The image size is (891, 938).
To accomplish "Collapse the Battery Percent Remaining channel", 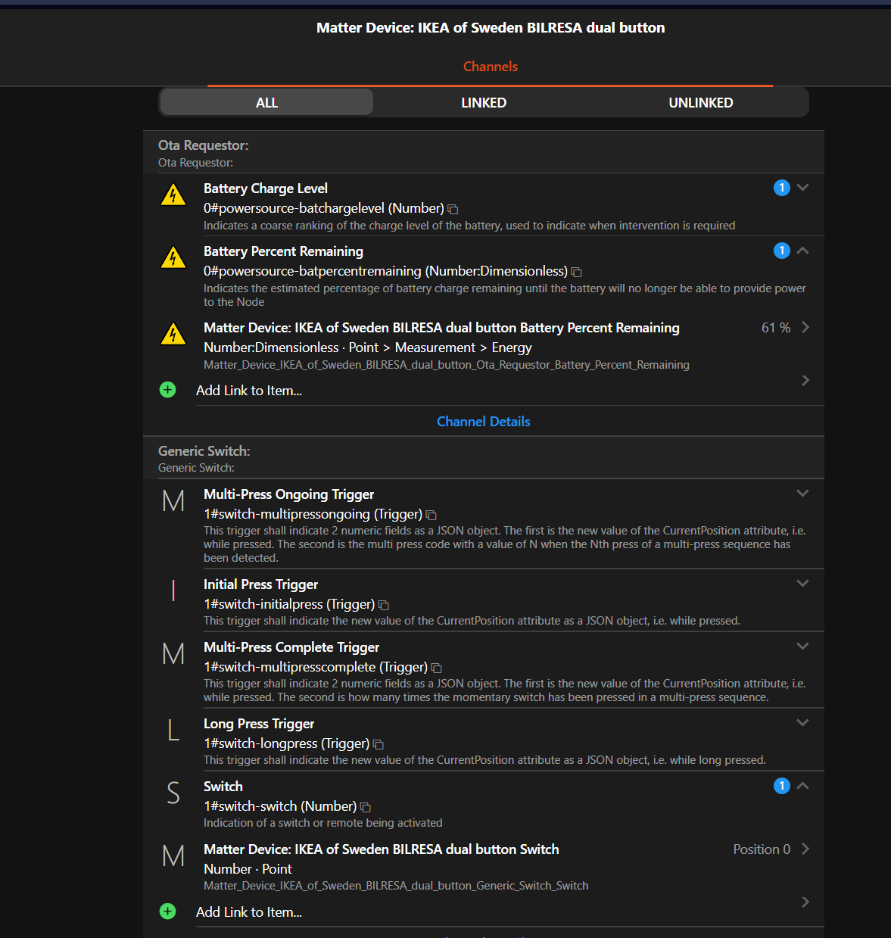I will 803,250.
